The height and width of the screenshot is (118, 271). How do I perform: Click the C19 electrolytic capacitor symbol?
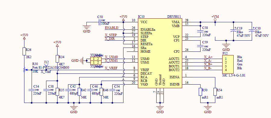[233, 30]
